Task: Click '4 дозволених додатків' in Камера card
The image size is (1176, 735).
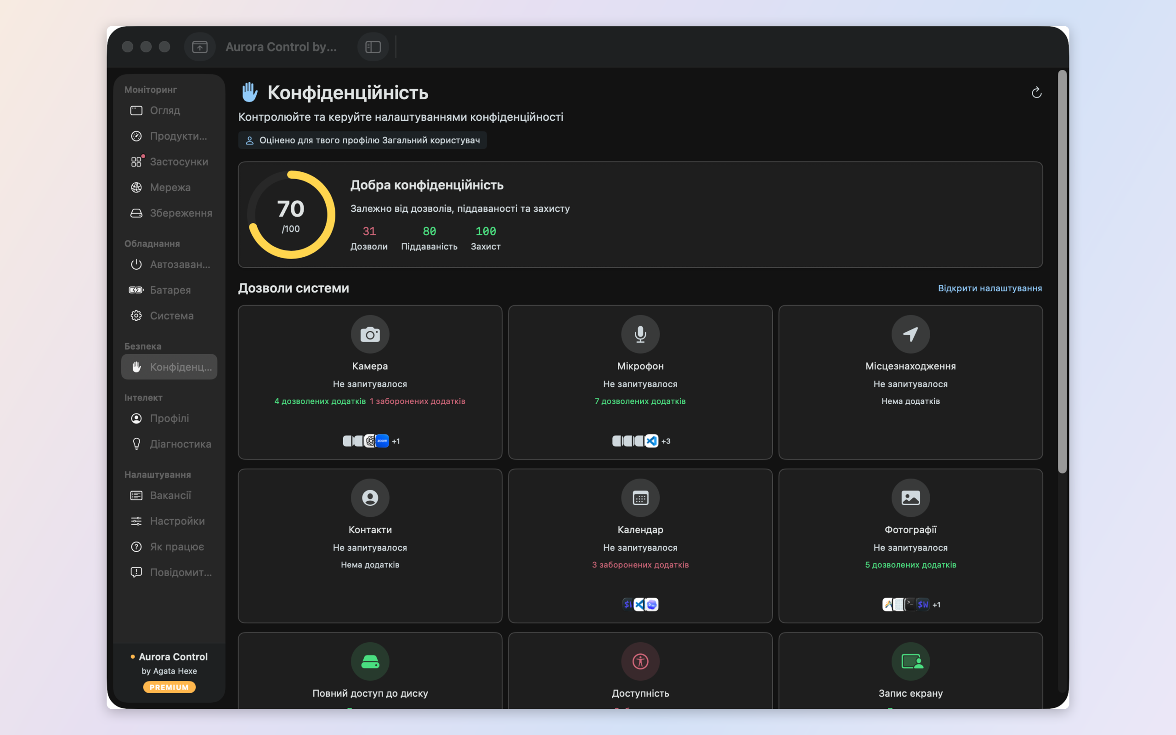Action: 320,401
